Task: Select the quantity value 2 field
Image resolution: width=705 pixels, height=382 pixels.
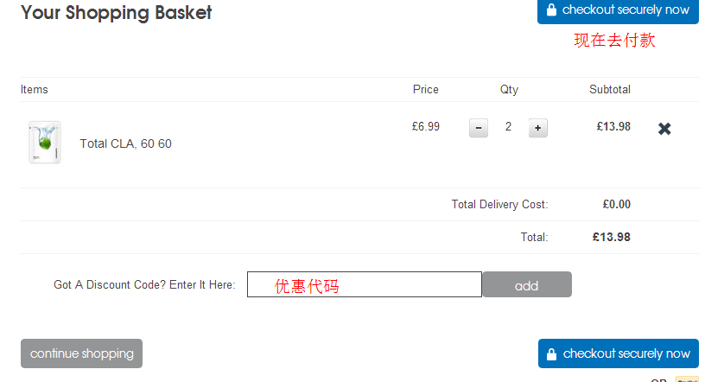Action: tap(508, 127)
